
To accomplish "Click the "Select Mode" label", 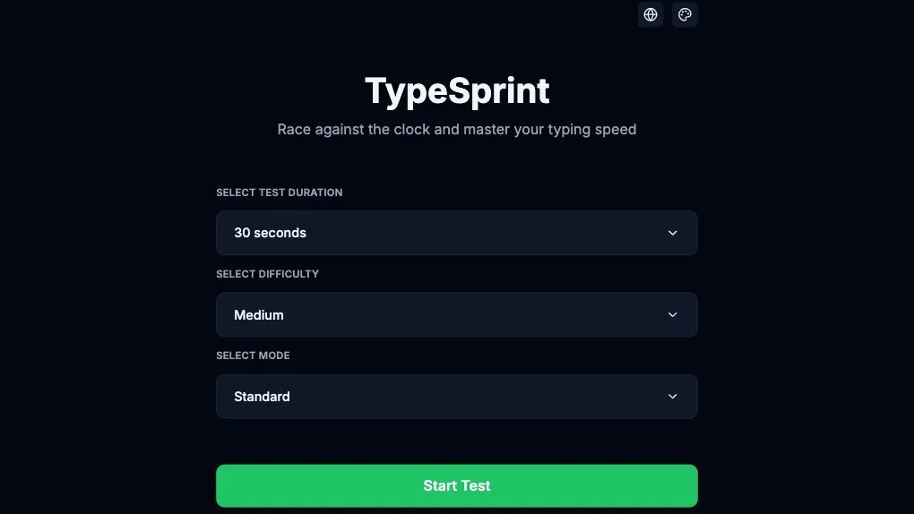I will [x=253, y=356].
